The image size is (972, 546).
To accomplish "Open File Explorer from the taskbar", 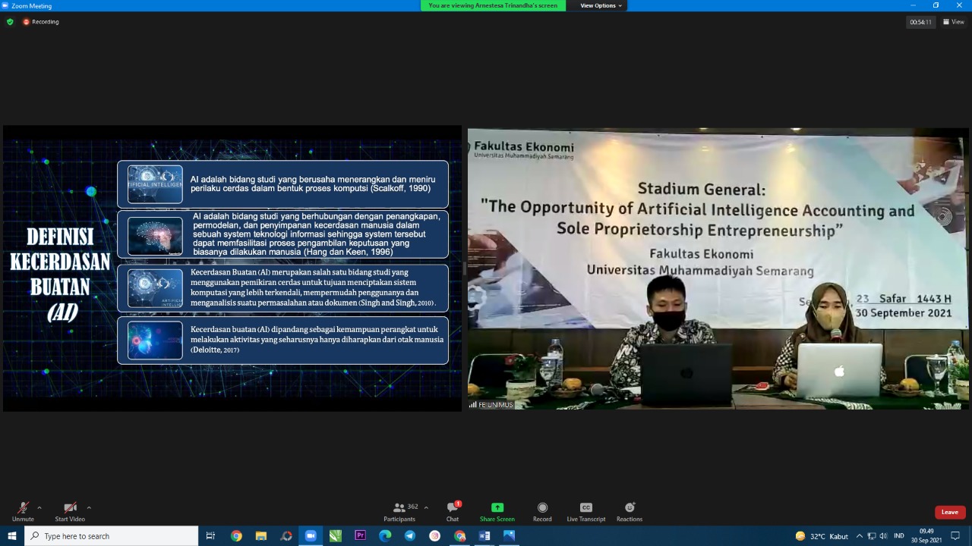I will 261,536.
